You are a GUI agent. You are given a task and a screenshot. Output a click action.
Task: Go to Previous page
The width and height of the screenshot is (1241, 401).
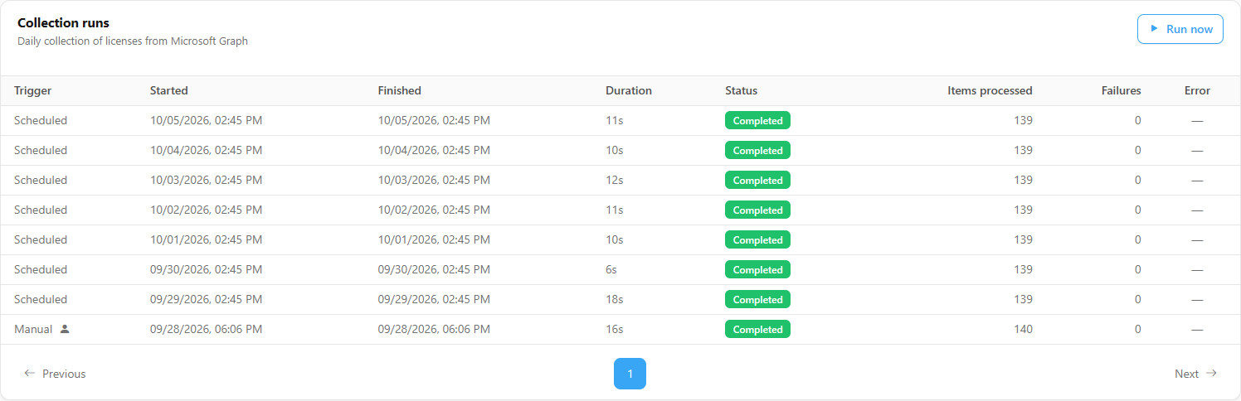[55, 374]
